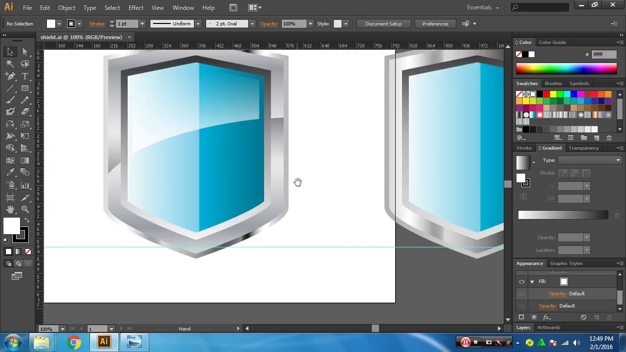
Task: Toggle visibility eye of the Fill row
Action: point(522,282)
